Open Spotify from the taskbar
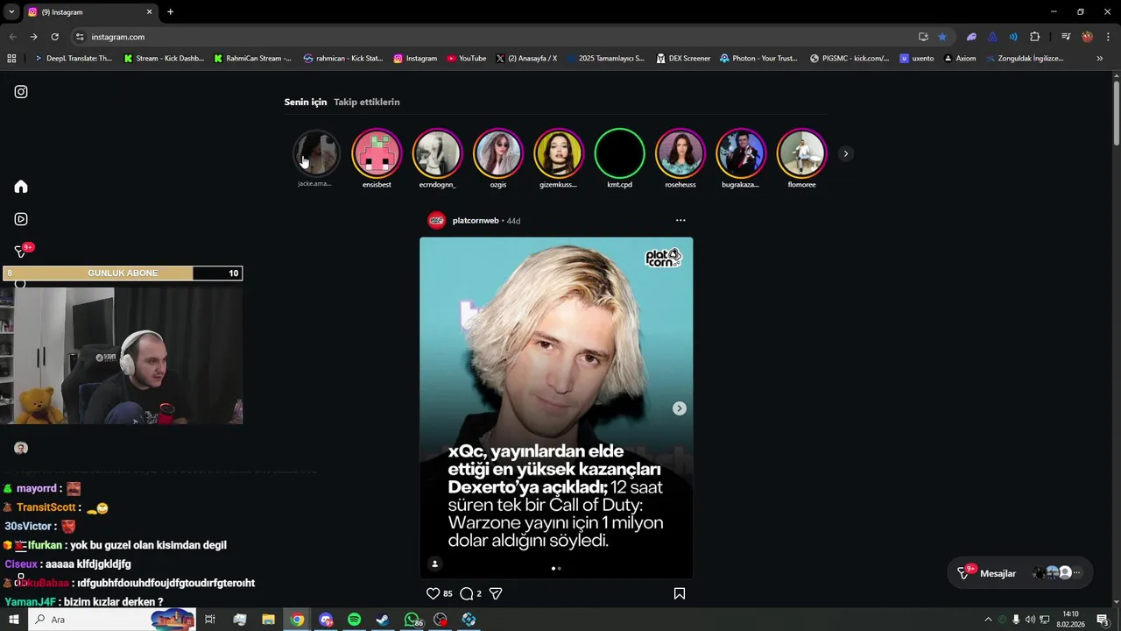The image size is (1121, 631). 354,620
